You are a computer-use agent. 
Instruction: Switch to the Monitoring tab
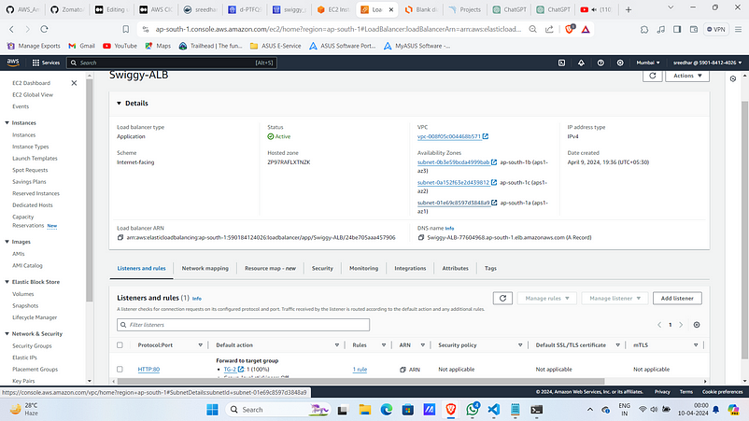coord(363,268)
